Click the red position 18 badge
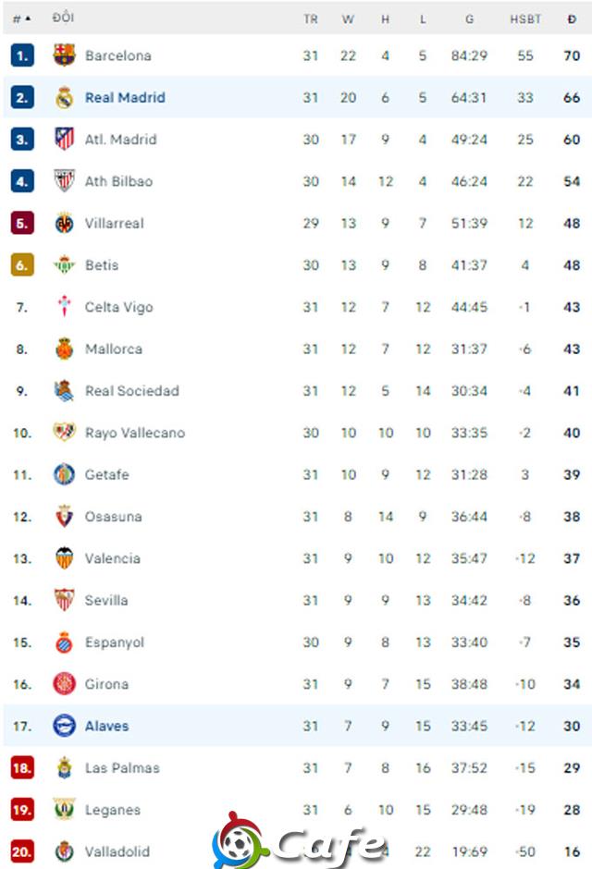The width and height of the screenshot is (592, 869). (x=22, y=767)
